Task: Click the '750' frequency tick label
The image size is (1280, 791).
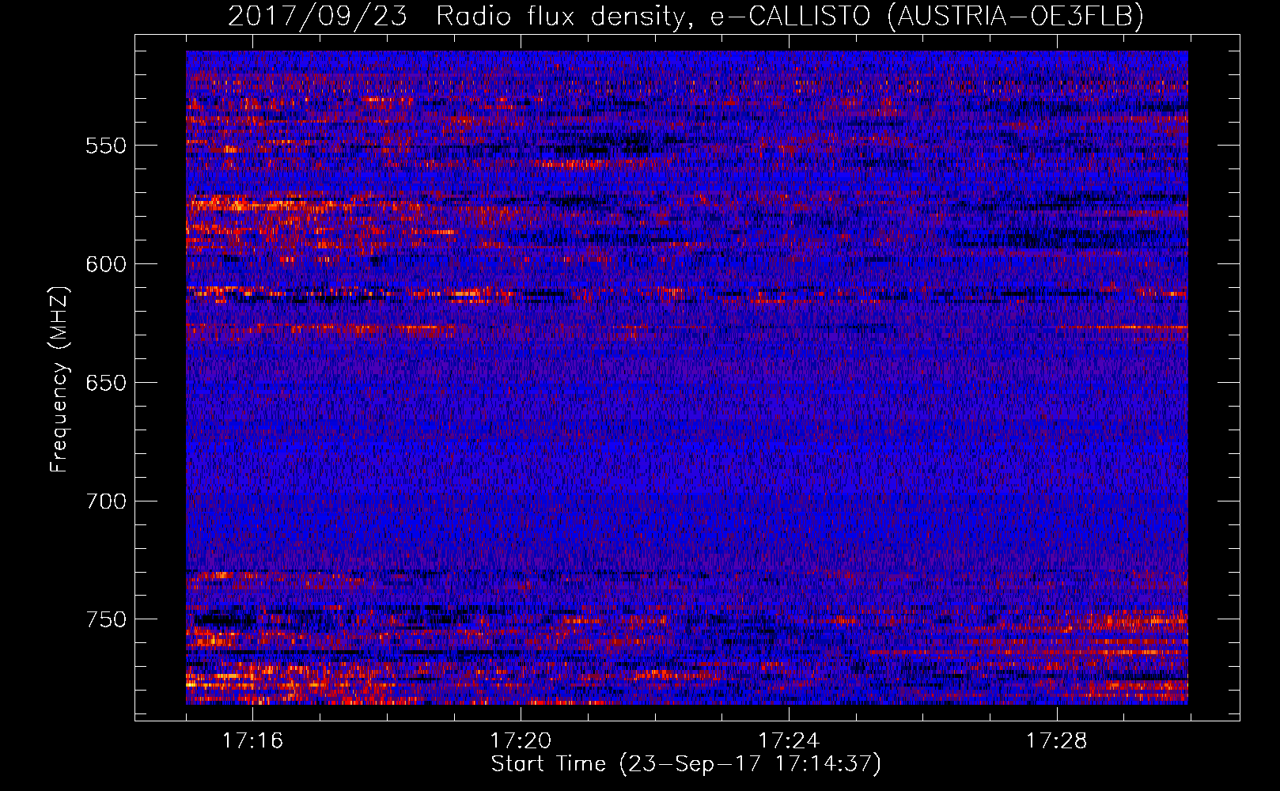Action: [x=106, y=619]
